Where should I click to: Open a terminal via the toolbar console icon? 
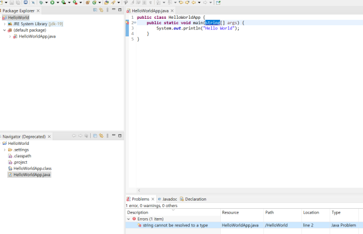point(26,2)
